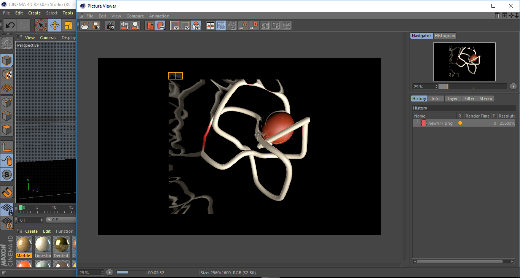The width and height of the screenshot is (520, 278).
Task: Toggle RGB color circles channel icon
Action: coord(196,25)
